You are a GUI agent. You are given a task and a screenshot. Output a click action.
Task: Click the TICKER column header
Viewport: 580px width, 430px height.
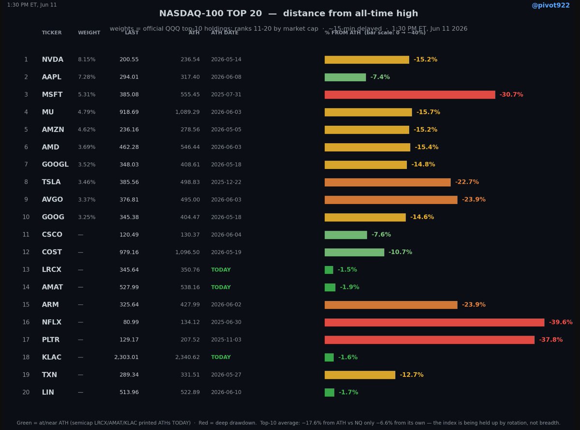click(x=52, y=33)
